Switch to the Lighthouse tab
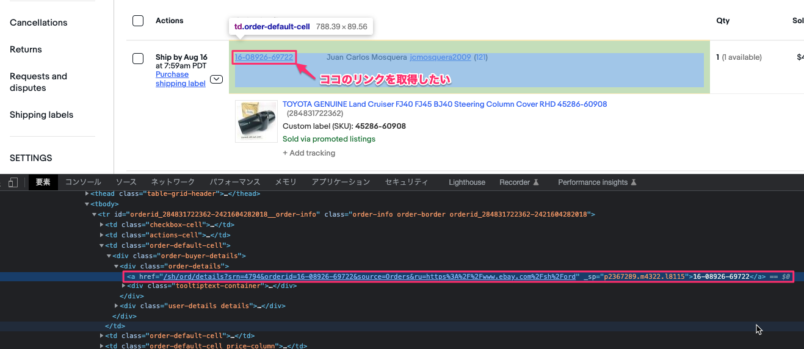This screenshot has height=349, width=804. pyautogui.click(x=466, y=182)
